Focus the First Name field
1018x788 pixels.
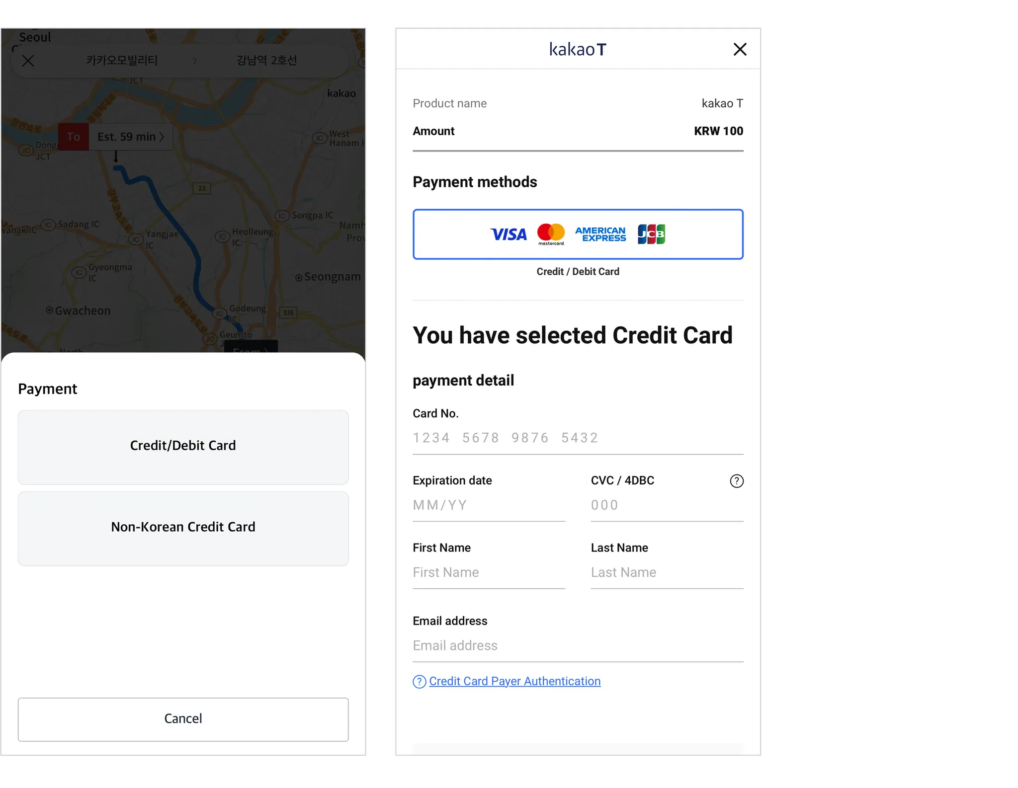tap(489, 572)
